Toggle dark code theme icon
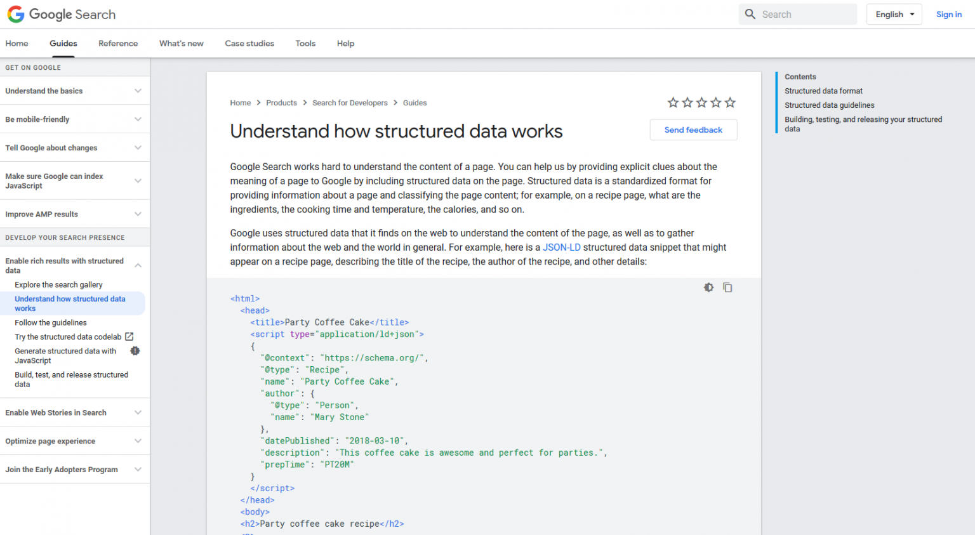The height and width of the screenshot is (535, 975). 708,287
